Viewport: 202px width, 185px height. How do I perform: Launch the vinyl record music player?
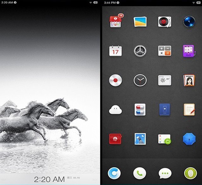pos(164,22)
